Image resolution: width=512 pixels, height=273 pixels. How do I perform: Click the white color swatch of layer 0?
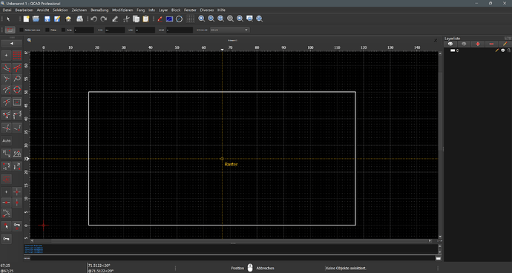453,50
